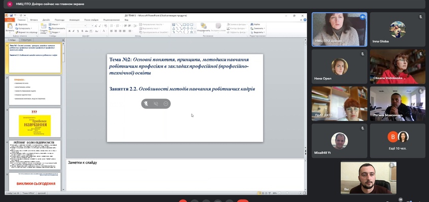Toggle Italic (К) formatting
This screenshot has height=202, width=429.
point(74,31)
